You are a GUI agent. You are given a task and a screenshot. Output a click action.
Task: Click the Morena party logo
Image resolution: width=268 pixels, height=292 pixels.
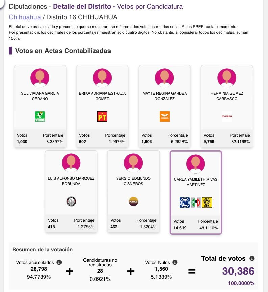pyautogui.click(x=227, y=116)
